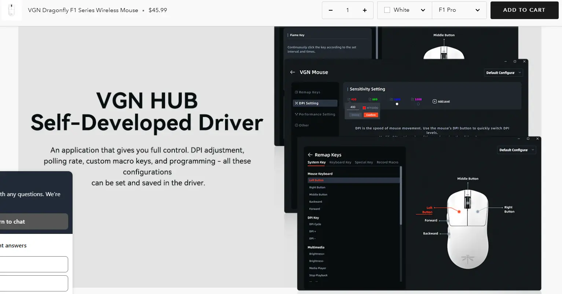This screenshot has width=562, height=294.
Task: Click the Sensitivity Setting heading
Action: pos(367,89)
